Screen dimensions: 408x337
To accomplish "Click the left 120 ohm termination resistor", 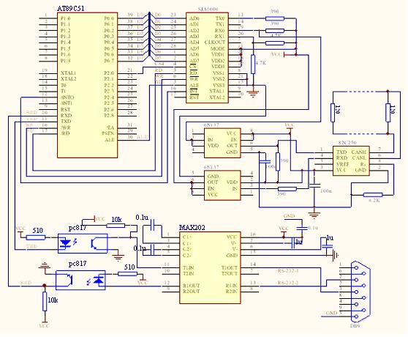I will point(333,113).
